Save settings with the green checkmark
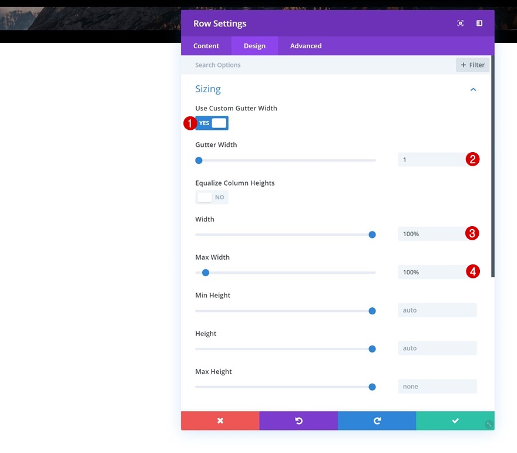Image resolution: width=517 pixels, height=453 pixels. 455,420
